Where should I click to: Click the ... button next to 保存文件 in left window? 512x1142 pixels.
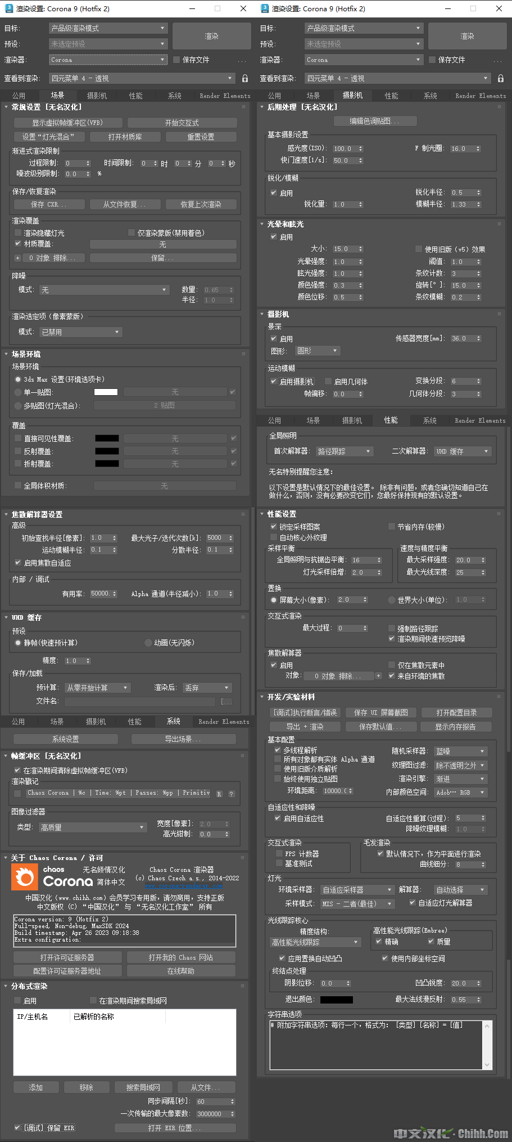pos(242,60)
